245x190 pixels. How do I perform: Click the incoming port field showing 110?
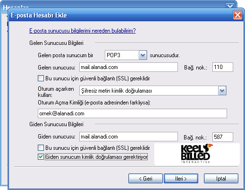pyautogui.click(x=223, y=67)
